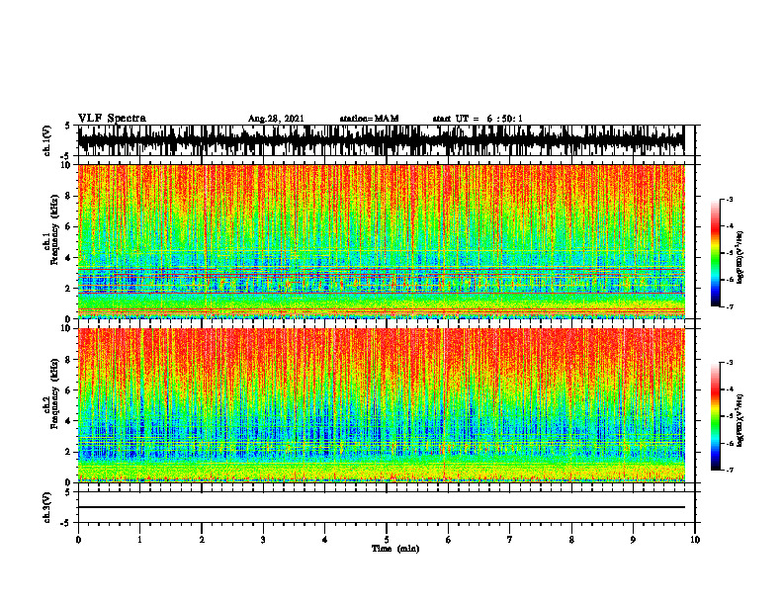Click inside the ch.1 spectrogram panel
This screenshot has width=783, height=605.
381,241
